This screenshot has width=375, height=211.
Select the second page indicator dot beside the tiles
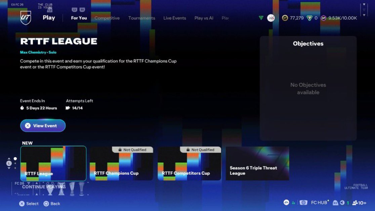(15, 163)
